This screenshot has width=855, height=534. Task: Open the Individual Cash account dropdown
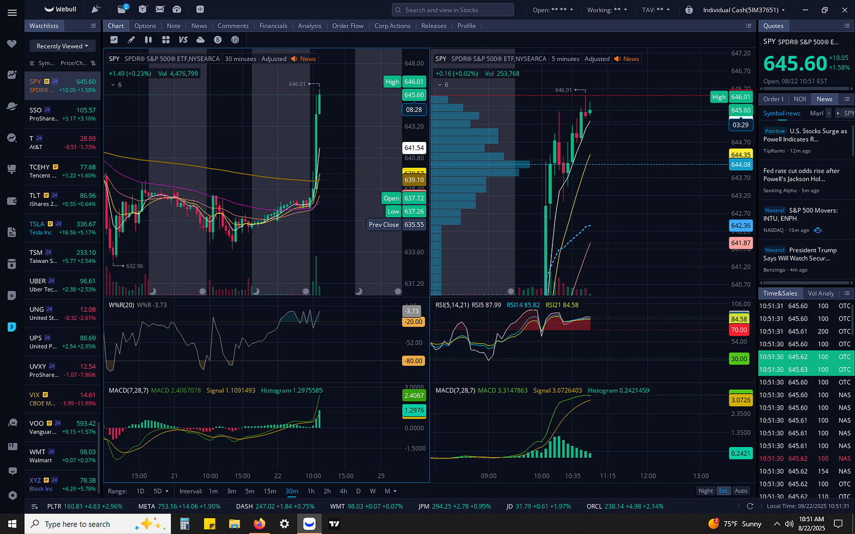coord(744,10)
